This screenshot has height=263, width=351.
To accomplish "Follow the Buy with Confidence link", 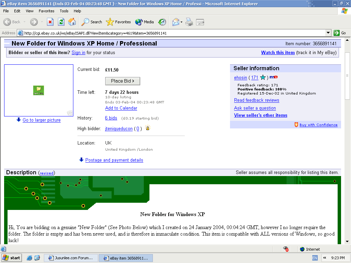I will (318, 125).
